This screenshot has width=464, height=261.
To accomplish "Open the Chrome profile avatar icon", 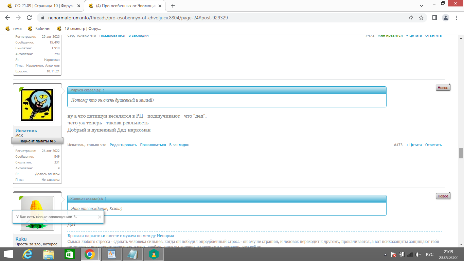I will point(446,18).
